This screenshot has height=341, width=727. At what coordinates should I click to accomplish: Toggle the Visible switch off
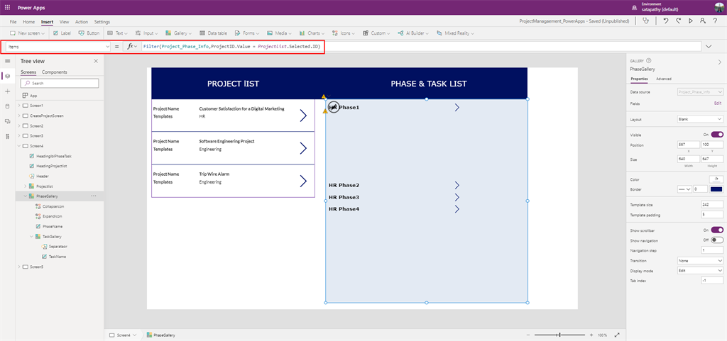coord(717,134)
